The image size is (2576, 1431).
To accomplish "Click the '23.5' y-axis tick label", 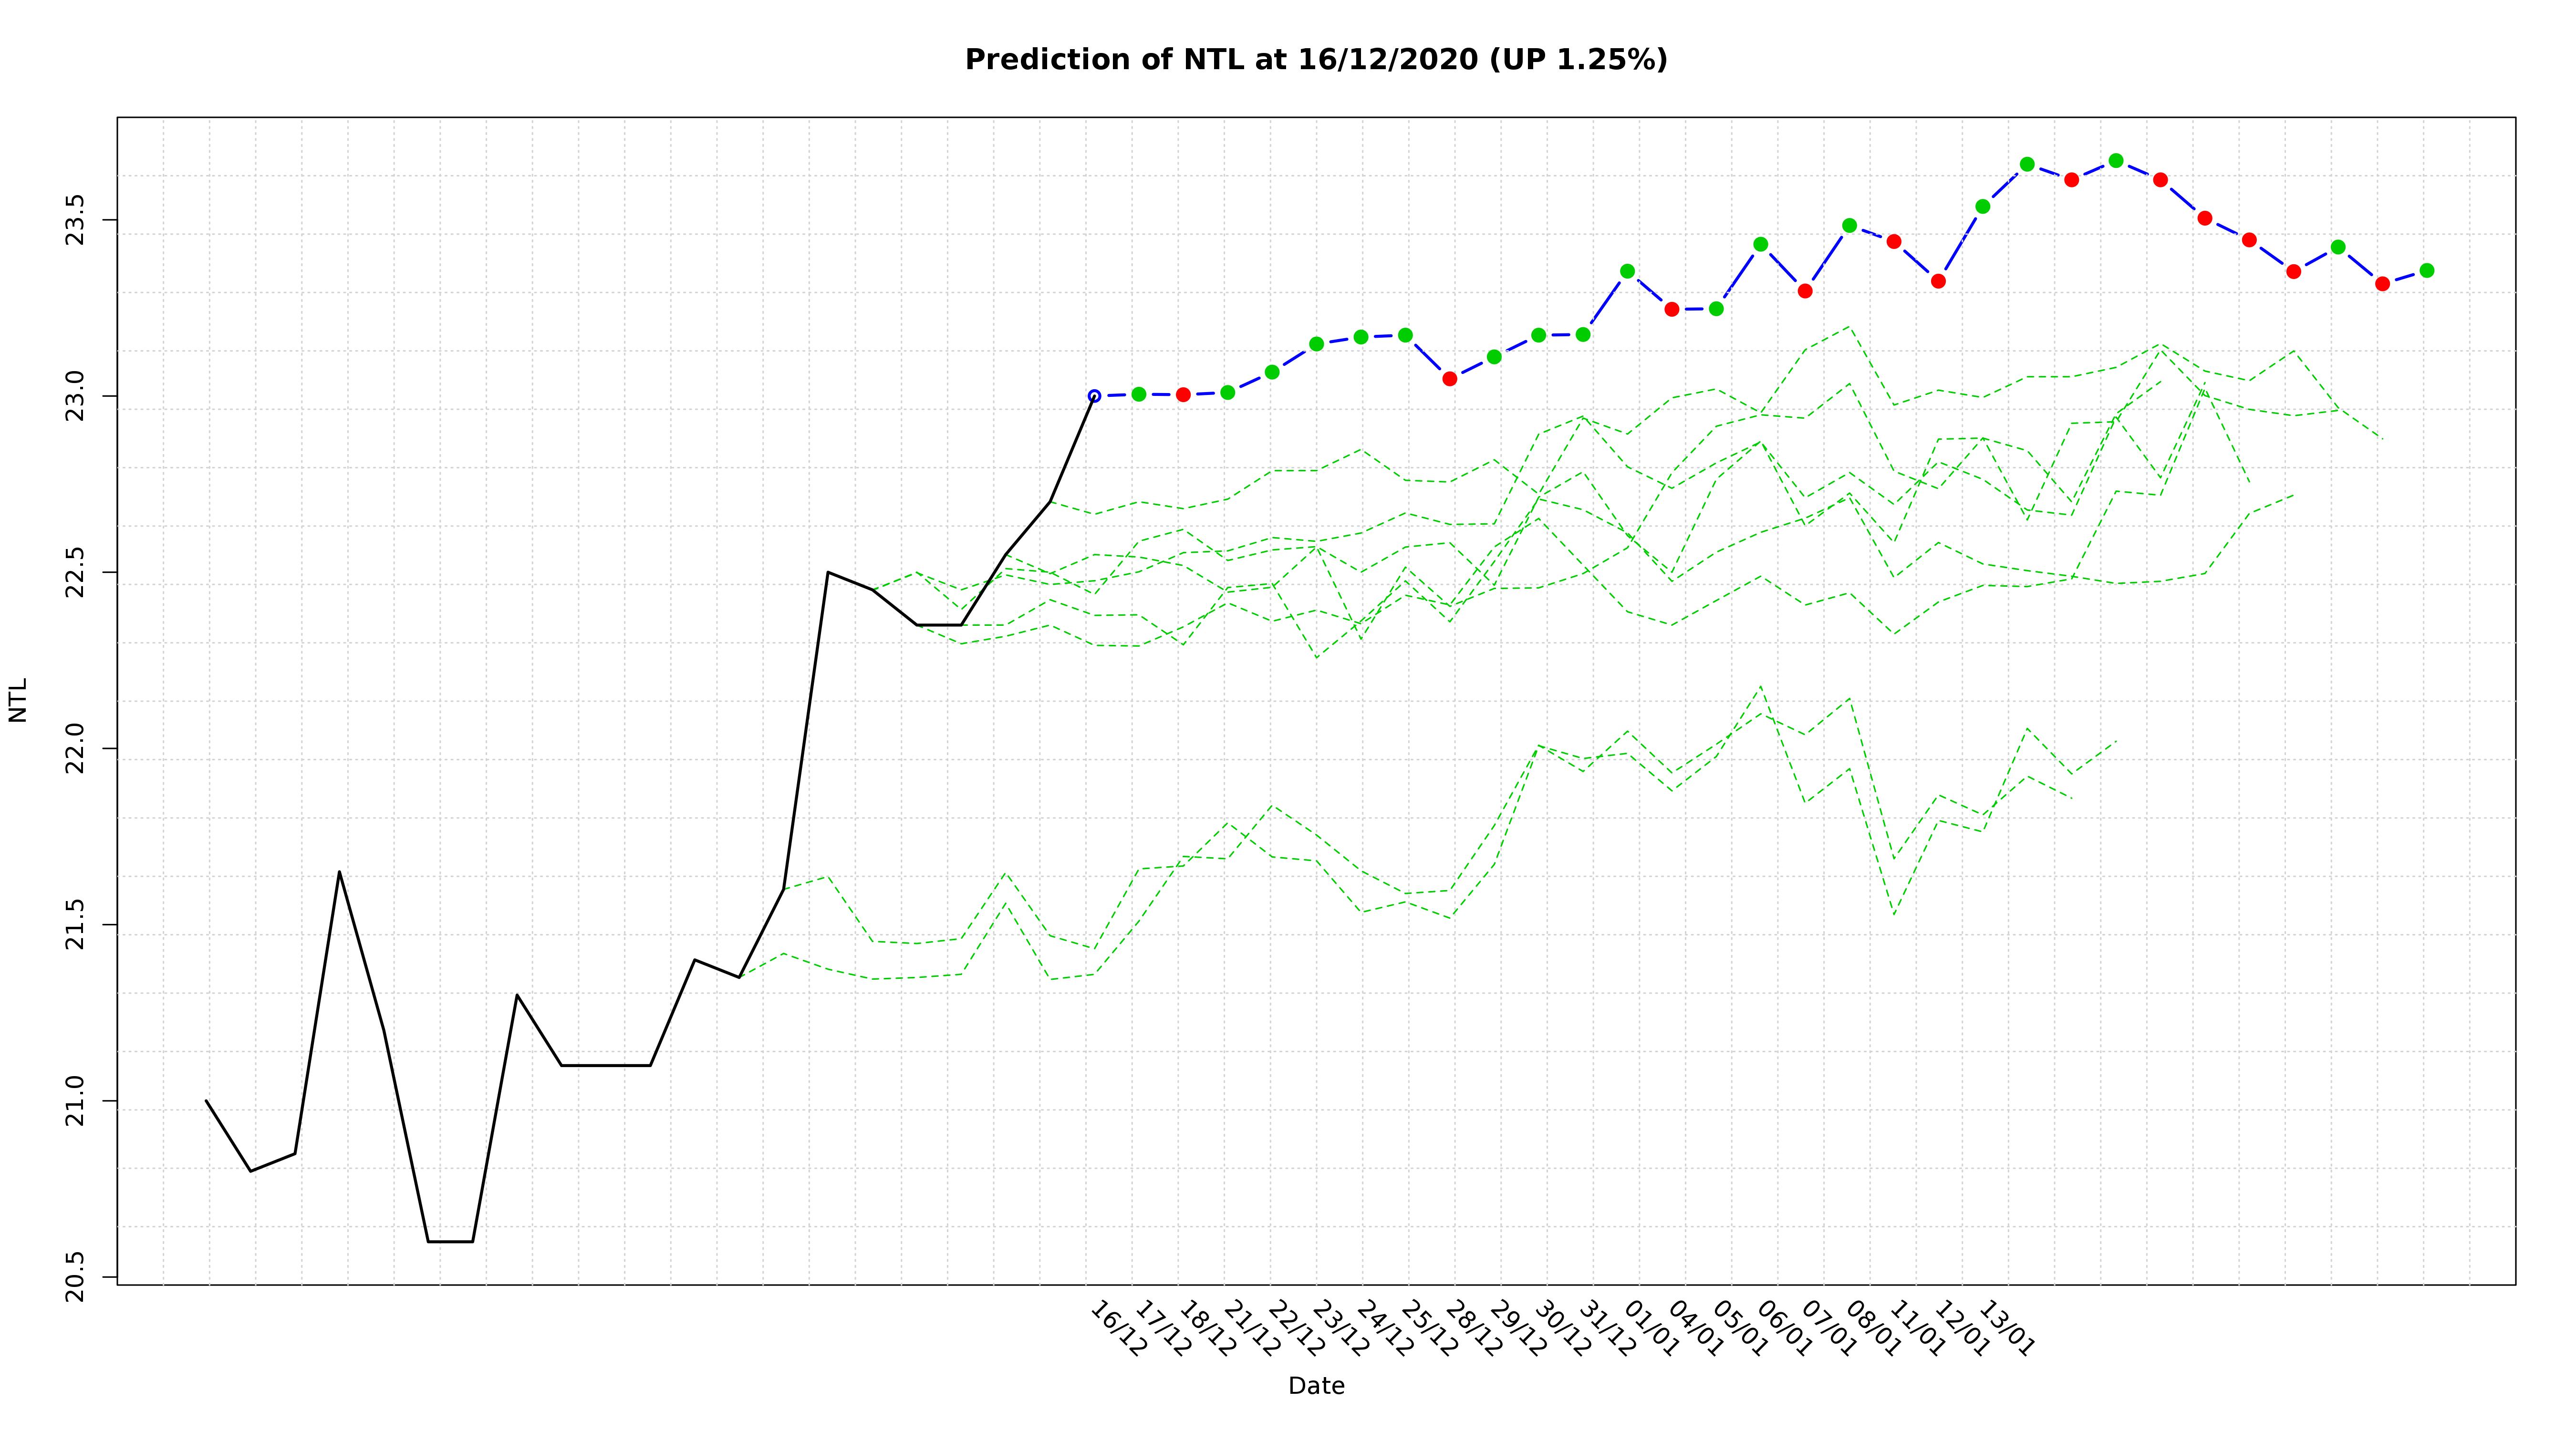I will coord(76,220).
